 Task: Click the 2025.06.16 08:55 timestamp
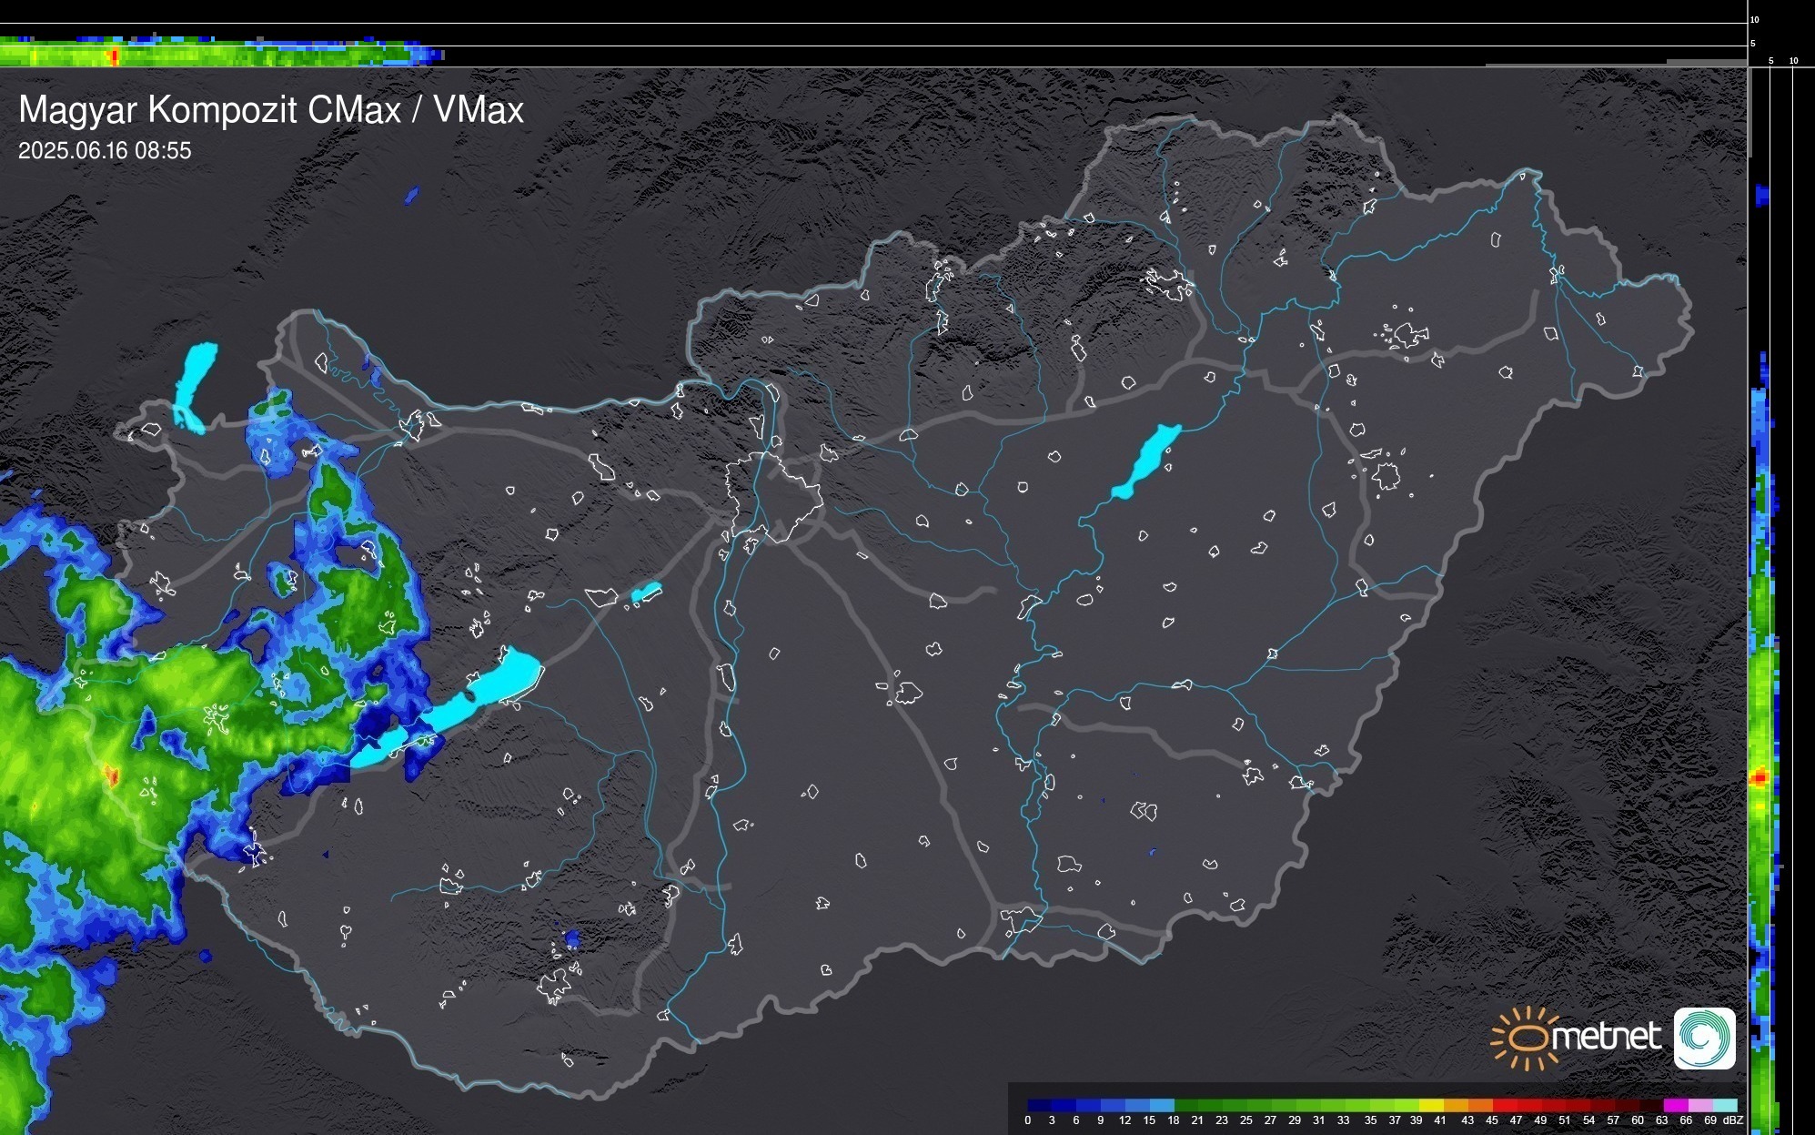pyautogui.click(x=105, y=151)
